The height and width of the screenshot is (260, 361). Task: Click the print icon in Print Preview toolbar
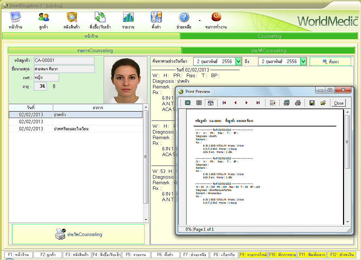[298, 103]
